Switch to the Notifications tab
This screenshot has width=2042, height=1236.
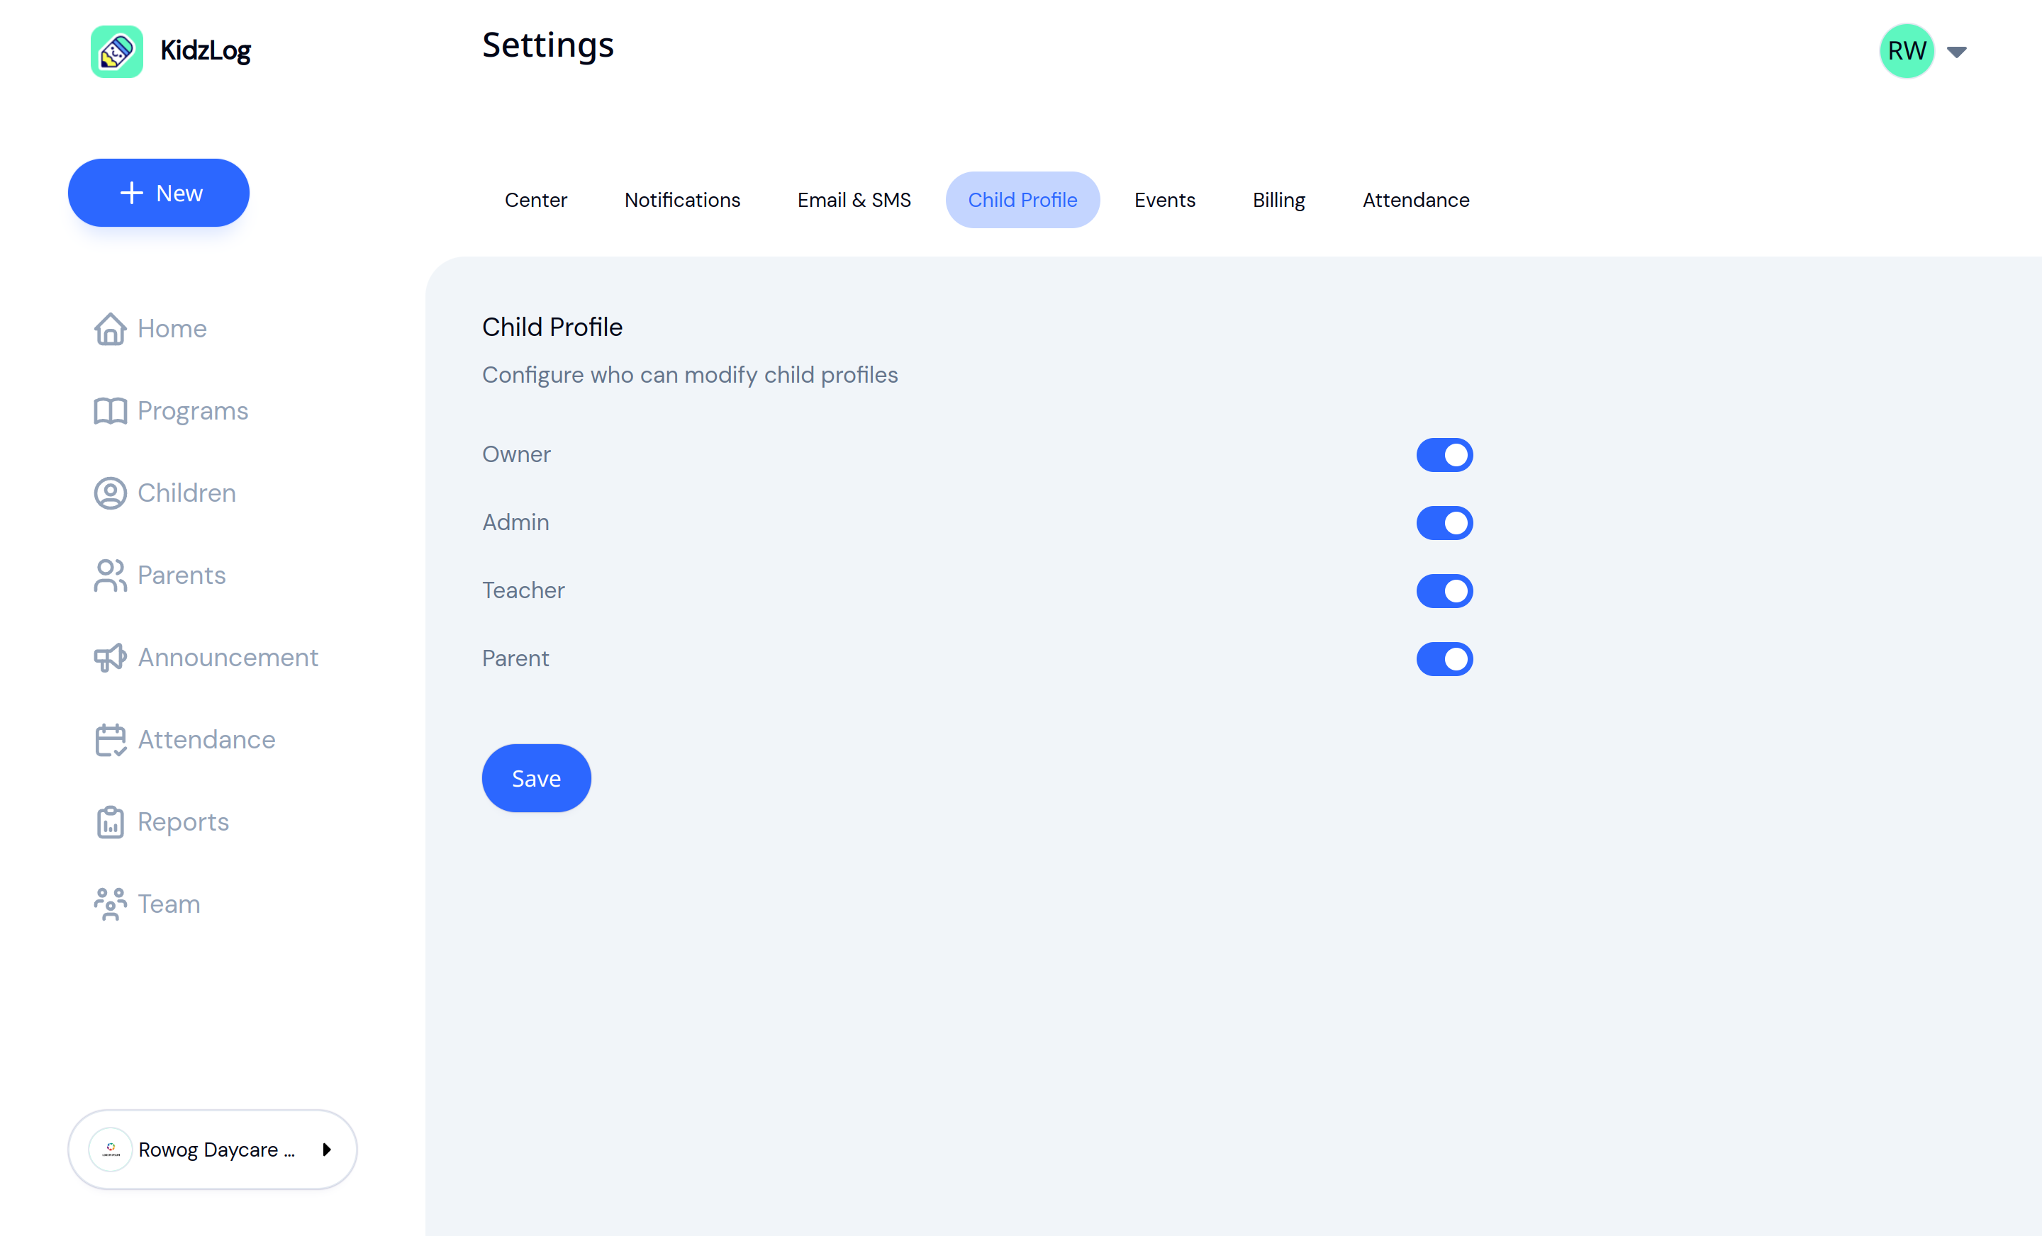[x=682, y=200]
